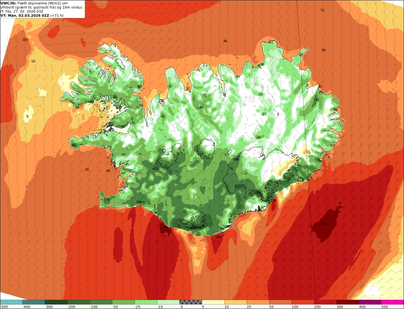The height and width of the screenshot is (309, 404).
Task: Click the "-27" value on the map
Action: tap(264, 114)
